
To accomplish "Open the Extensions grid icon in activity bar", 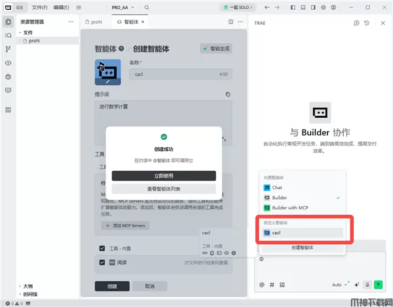I will point(8,110).
